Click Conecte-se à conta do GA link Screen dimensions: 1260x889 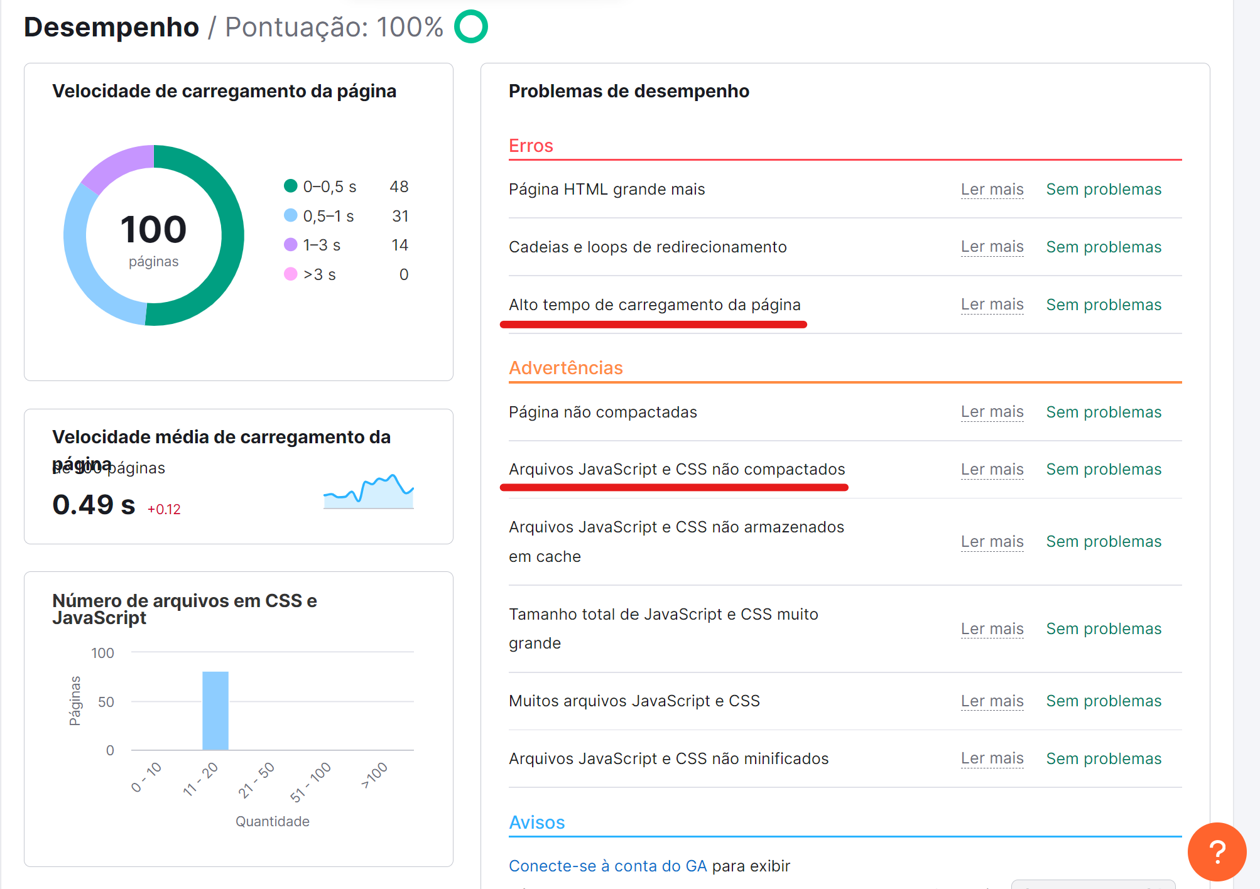607,865
